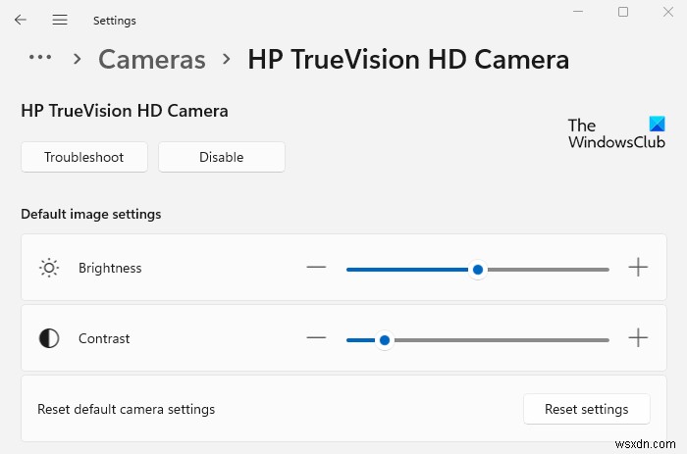Click The WindowsClub logo
The image size is (687, 454).
(616, 133)
